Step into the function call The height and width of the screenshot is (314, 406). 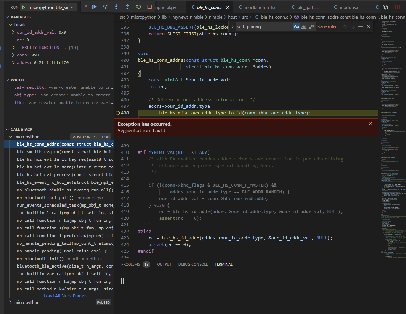(116, 6)
